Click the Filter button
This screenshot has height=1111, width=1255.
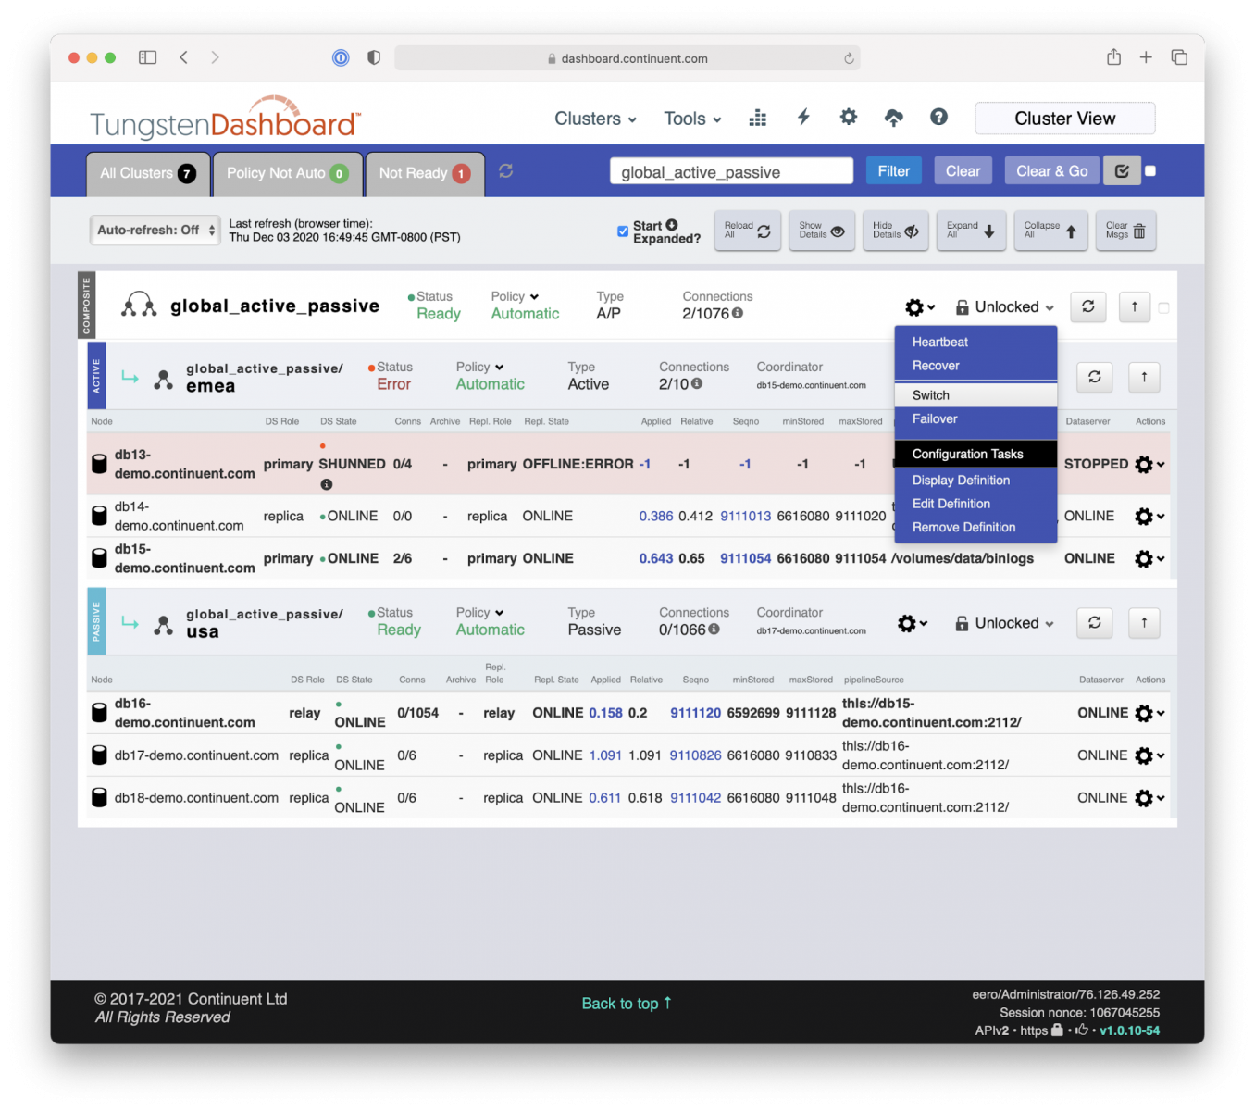pos(893,171)
